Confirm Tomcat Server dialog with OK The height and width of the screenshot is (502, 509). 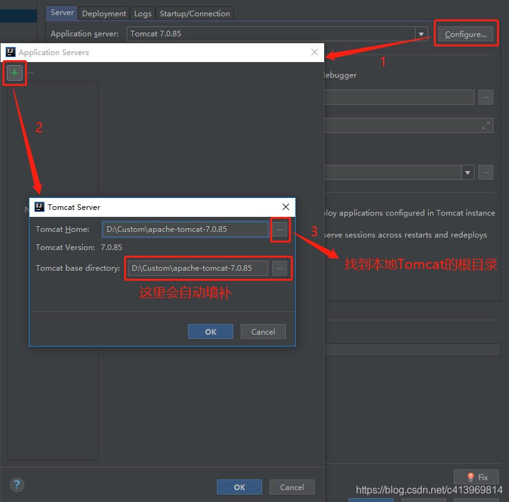[x=211, y=332]
